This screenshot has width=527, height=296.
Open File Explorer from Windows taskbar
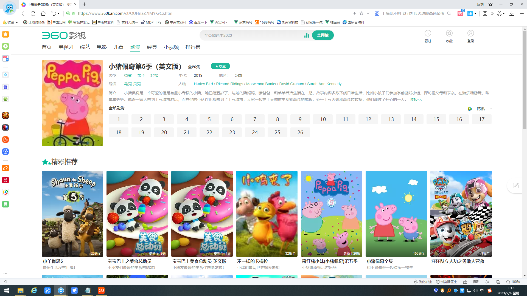click(20, 291)
